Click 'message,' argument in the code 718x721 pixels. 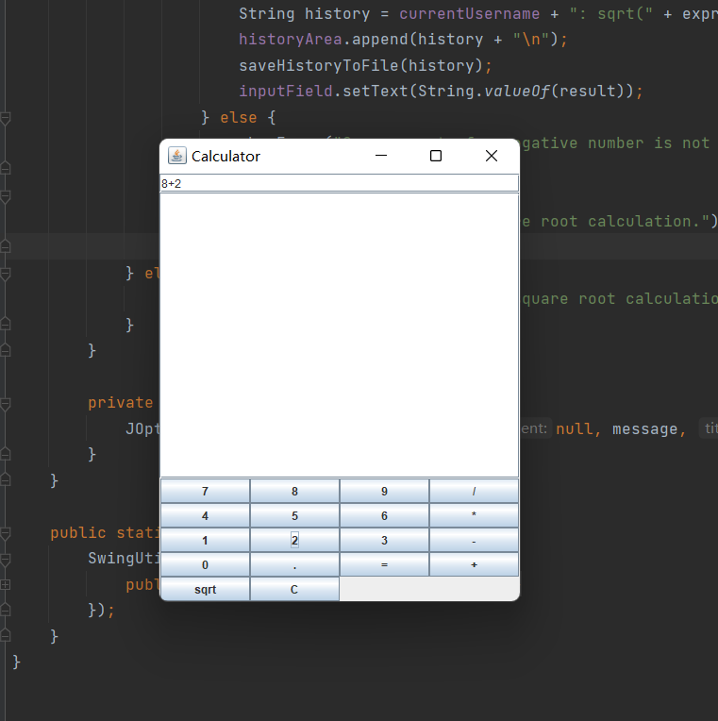tap(649, 429)
